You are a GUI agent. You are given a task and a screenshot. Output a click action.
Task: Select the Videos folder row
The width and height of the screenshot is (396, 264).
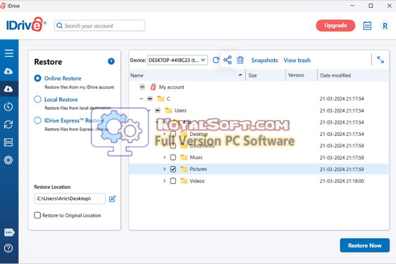[258, 181]
